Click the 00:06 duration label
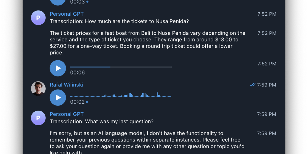Viewport: 308px width, 154px height. point(78,73)
